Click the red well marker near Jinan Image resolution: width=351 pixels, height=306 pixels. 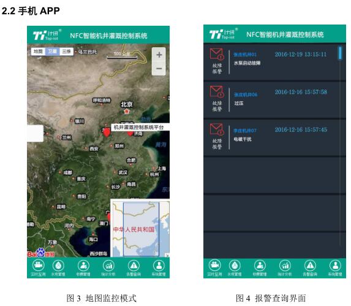coord(130,134)
